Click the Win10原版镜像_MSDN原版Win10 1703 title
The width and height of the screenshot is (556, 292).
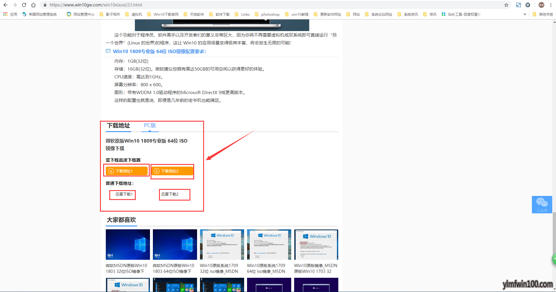pos(316,268)
